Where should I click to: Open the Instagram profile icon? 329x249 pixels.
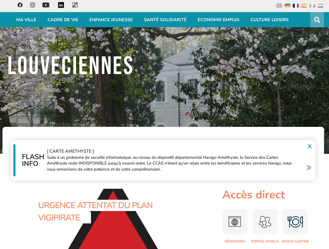[32, 5]
